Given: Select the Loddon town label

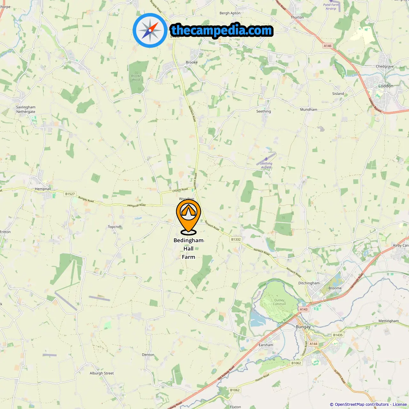Looking at the screenshot, I should (x=386, y=86).
